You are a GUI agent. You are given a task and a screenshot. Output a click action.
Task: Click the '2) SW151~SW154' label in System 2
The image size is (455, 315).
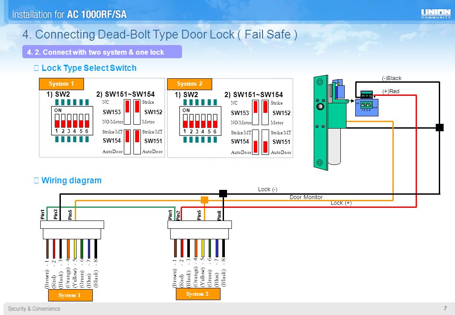tap(254, 95)
